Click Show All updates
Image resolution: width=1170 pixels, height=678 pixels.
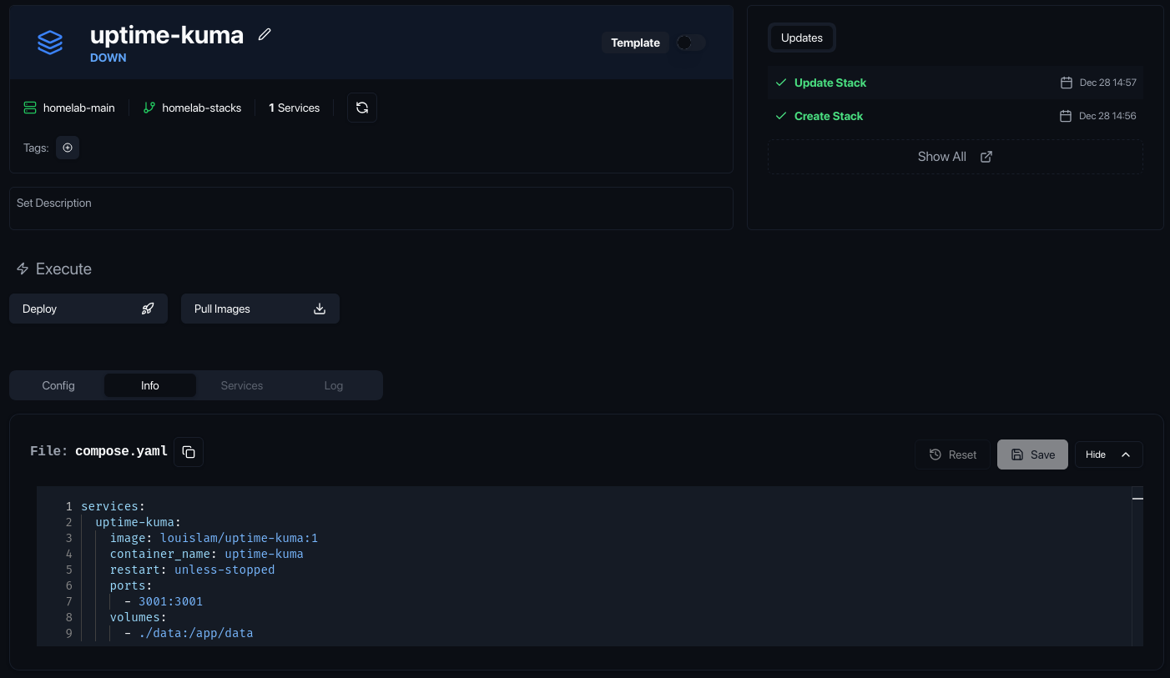[x=956, y=157]
